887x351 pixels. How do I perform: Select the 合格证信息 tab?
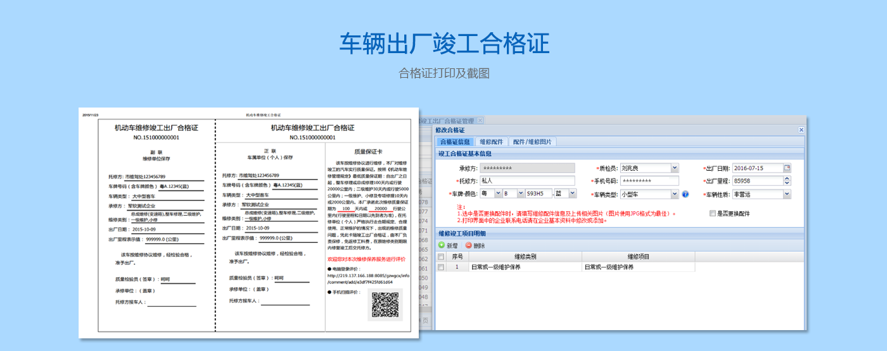click(x=455, y=142)
